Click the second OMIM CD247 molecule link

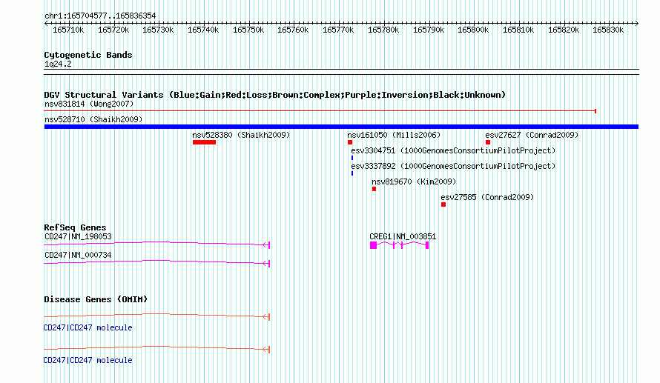pos(88,360)
